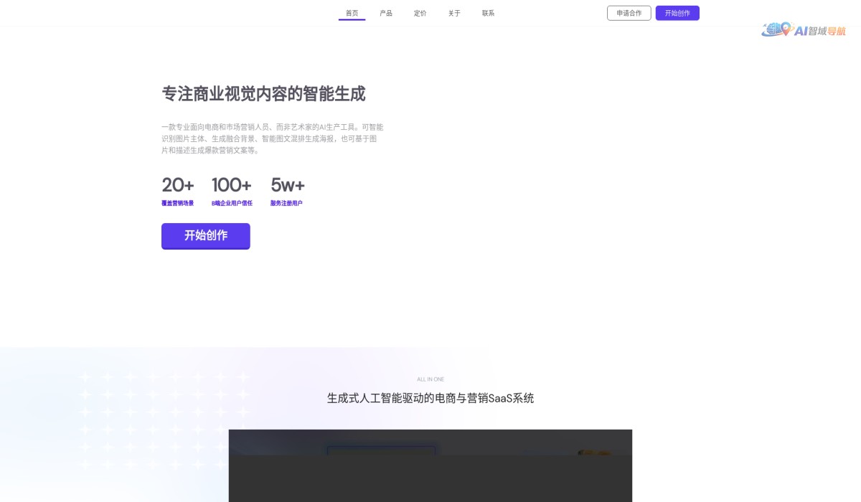Click the 申请合作 outlined button in the header
This screenshot has height=502, width=861.
point(629,12)
